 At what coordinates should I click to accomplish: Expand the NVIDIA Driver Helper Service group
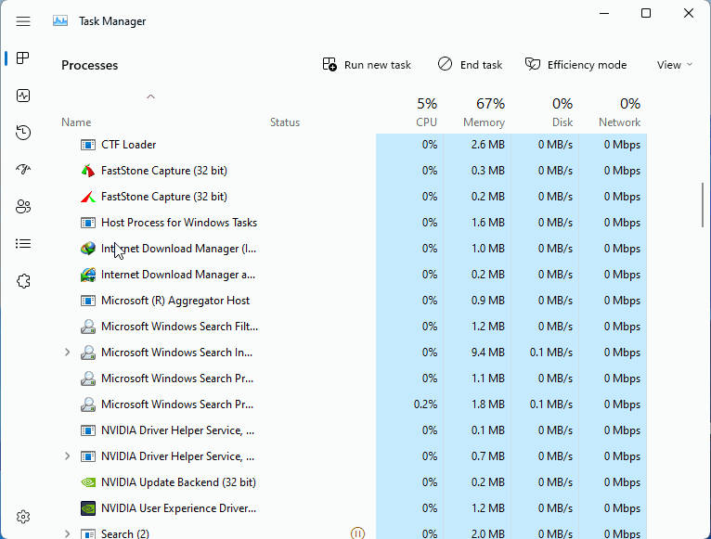[x=67, y=456]
